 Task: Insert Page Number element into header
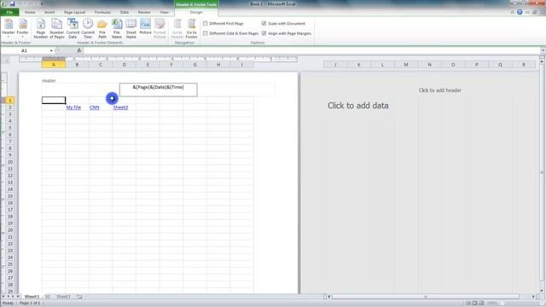click(x=40, y=28)
